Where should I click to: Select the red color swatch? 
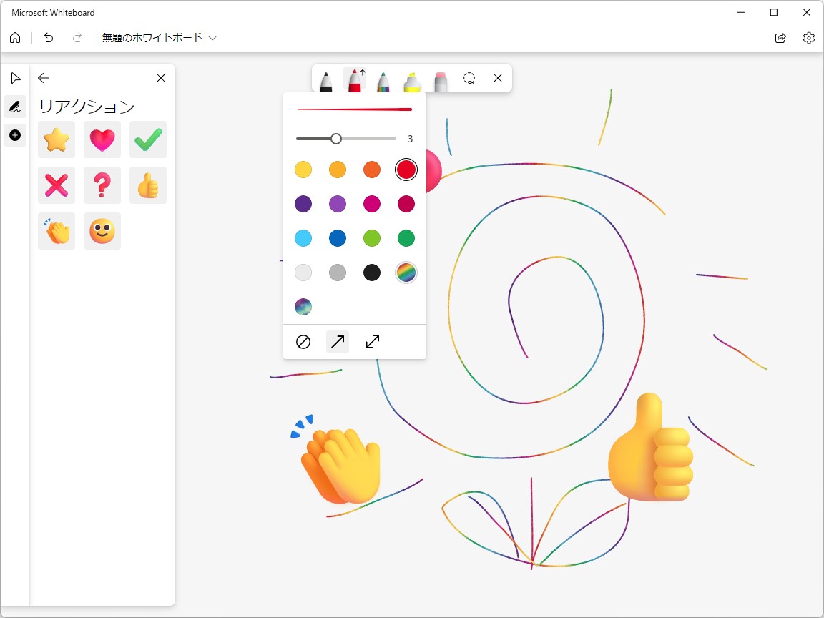(406, 169)
